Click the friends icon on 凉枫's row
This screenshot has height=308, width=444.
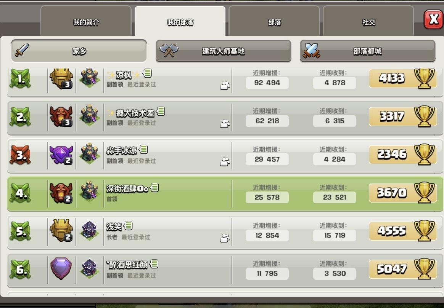tap(225, 85)
